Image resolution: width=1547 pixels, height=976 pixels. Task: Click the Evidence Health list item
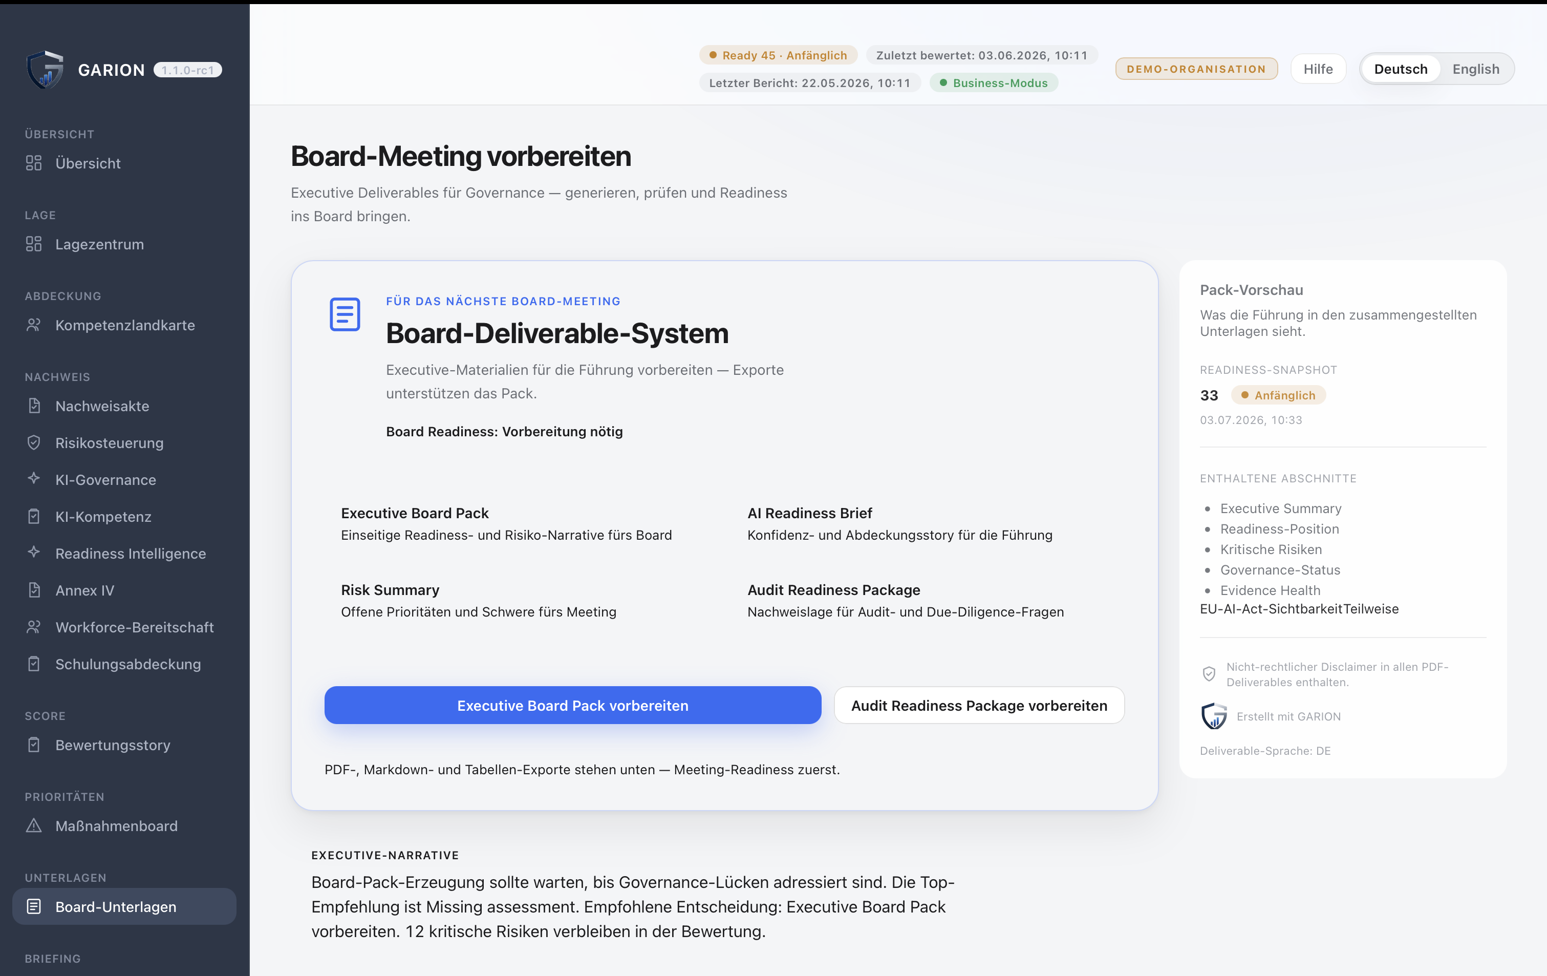click(x=1270, y=590)
